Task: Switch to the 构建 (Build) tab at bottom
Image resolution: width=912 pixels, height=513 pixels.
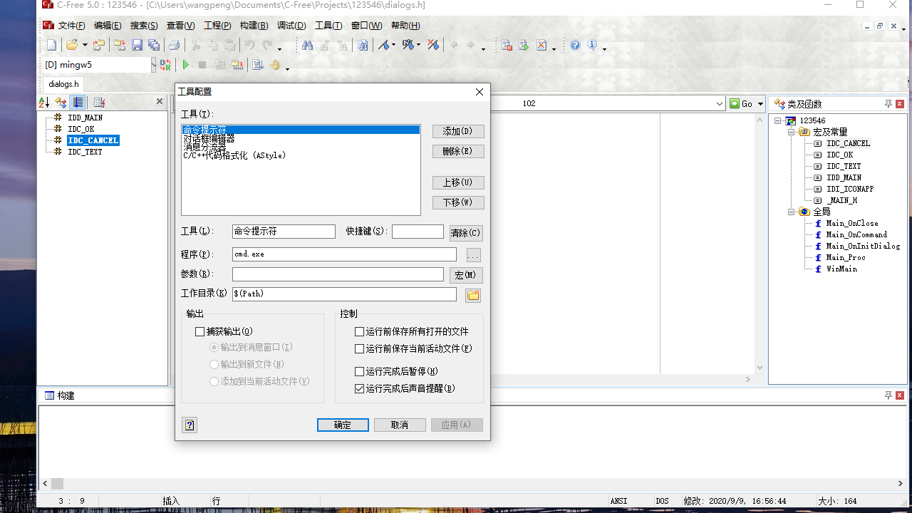Action: coord(64,395)
